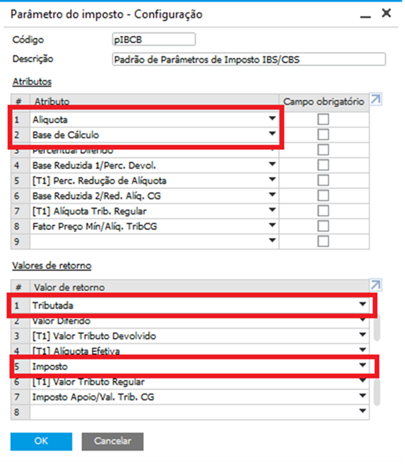Toggle mandatory checkbox for Base de Cálculo
The width and height of the screenshot is (405, 466).
323,135
